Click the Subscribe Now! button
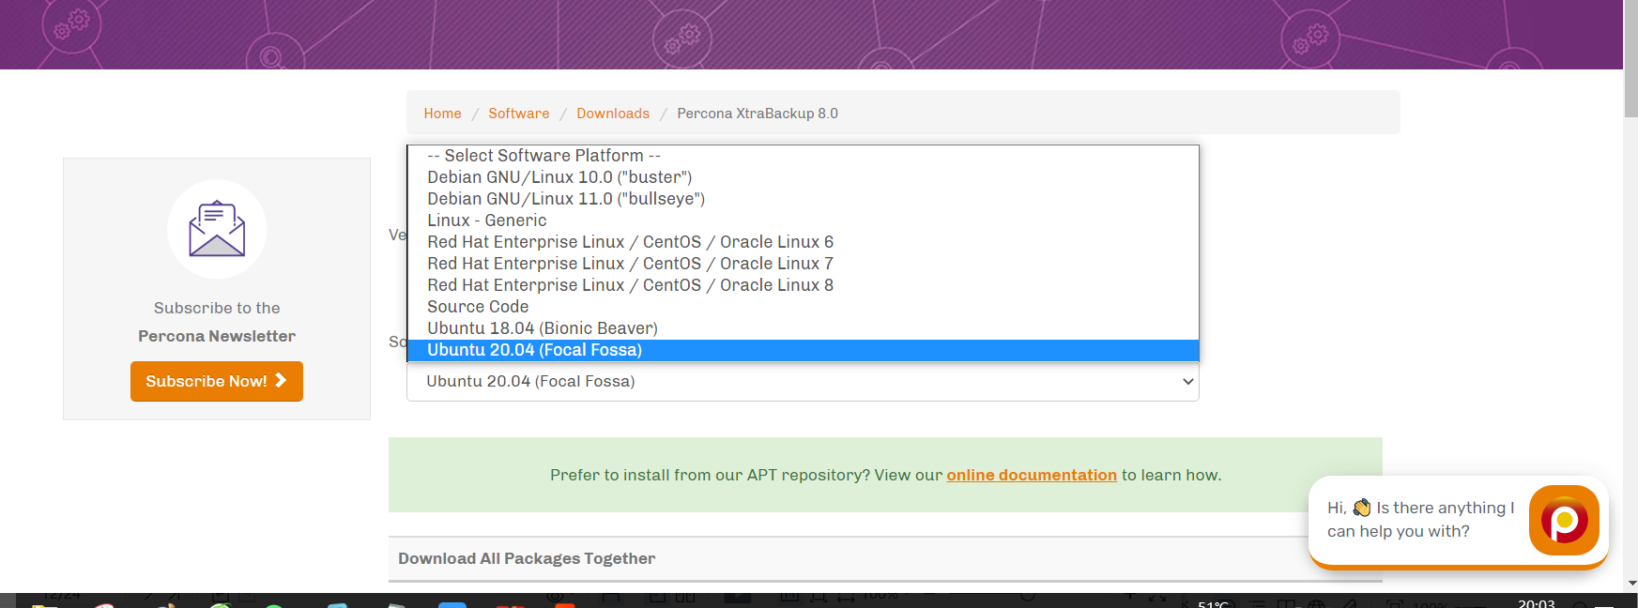The height and width of the screenshot is (608, 1638). [217, 381]
